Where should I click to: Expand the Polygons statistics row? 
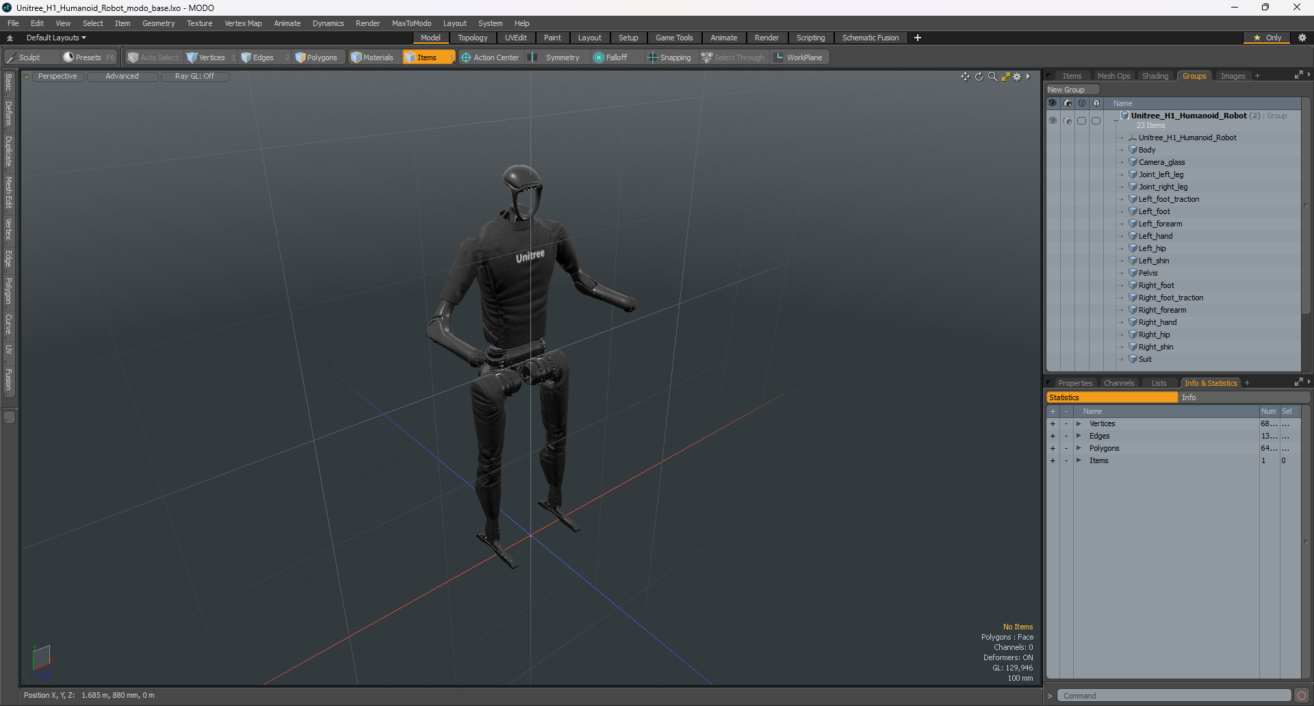[x=1079, y=448]
